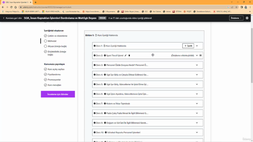Open Fiyatlandırma sidebar item

pos(54,75)
